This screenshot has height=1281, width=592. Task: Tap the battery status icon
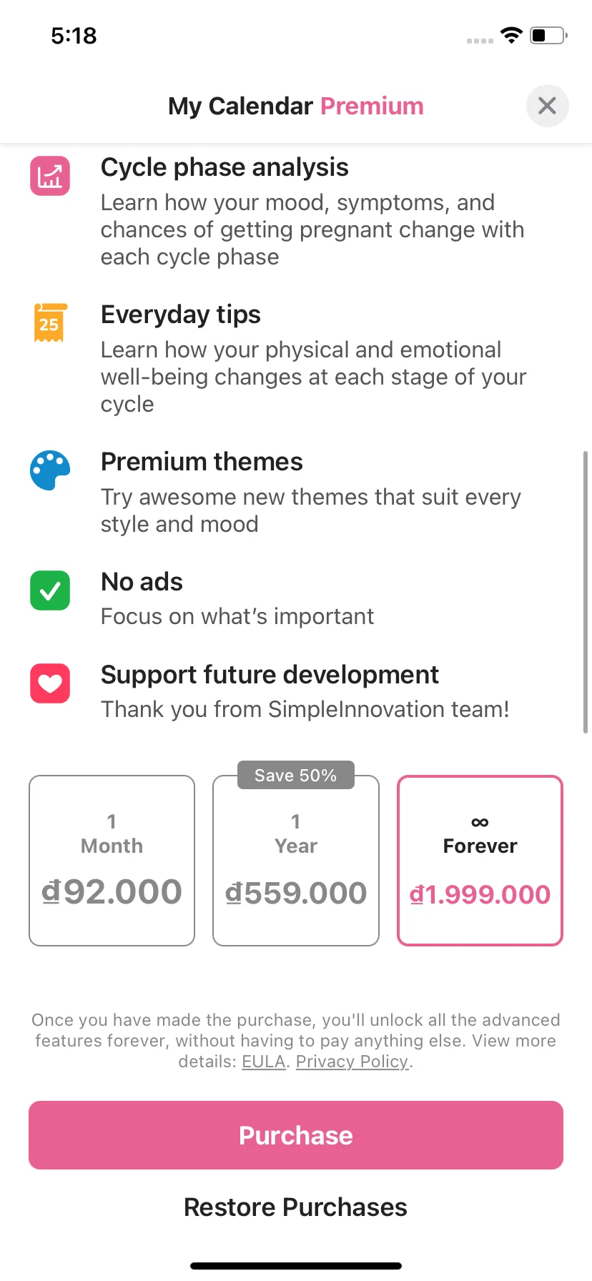click(x=548, y=35)
